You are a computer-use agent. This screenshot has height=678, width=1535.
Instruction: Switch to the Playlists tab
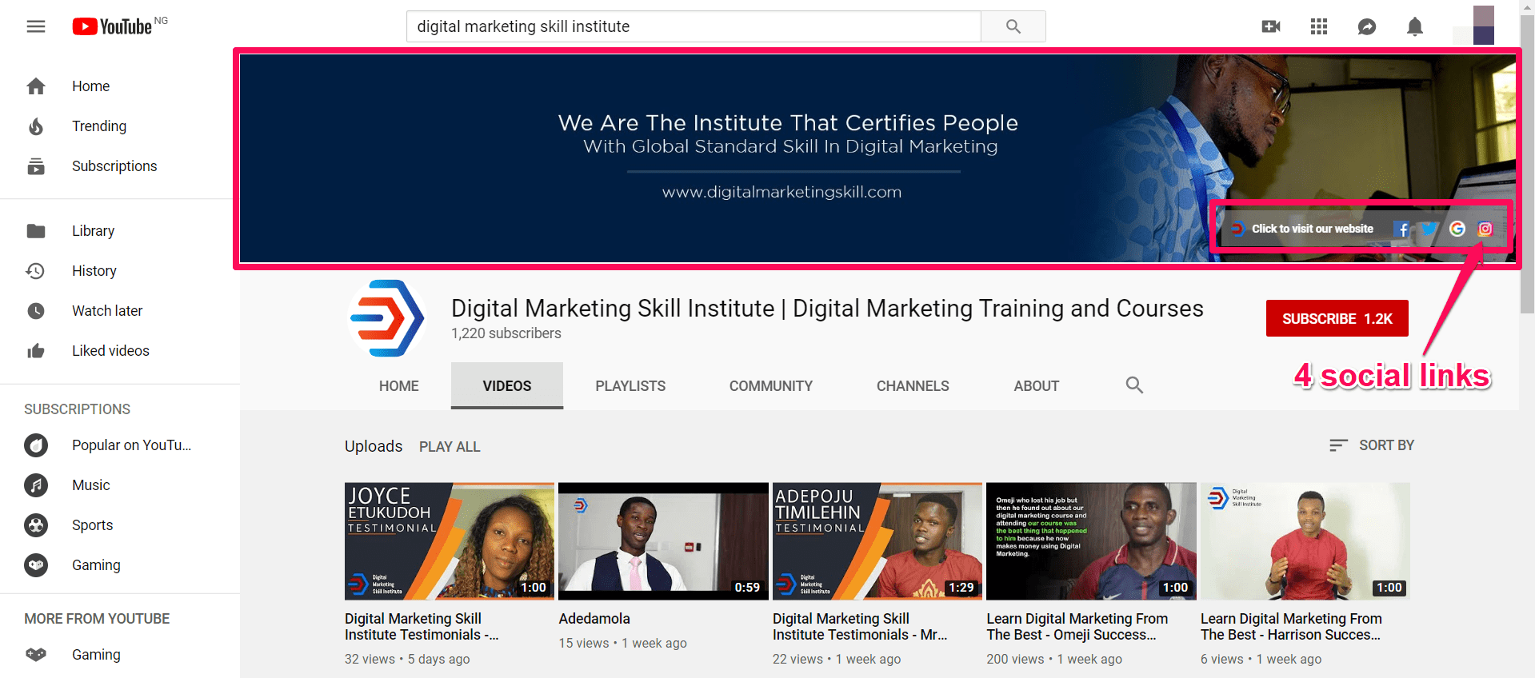point(630,386)
